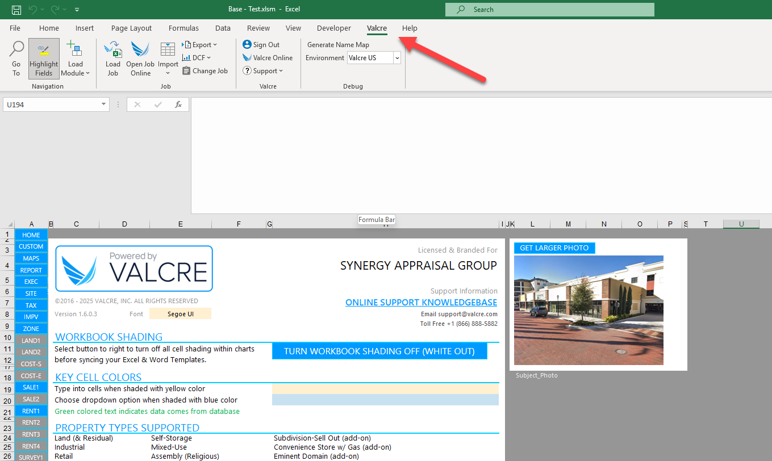The width and height of the screenshot is (772, 461).
Task: Switch to the Formulas tab
Action: (183, 28)
